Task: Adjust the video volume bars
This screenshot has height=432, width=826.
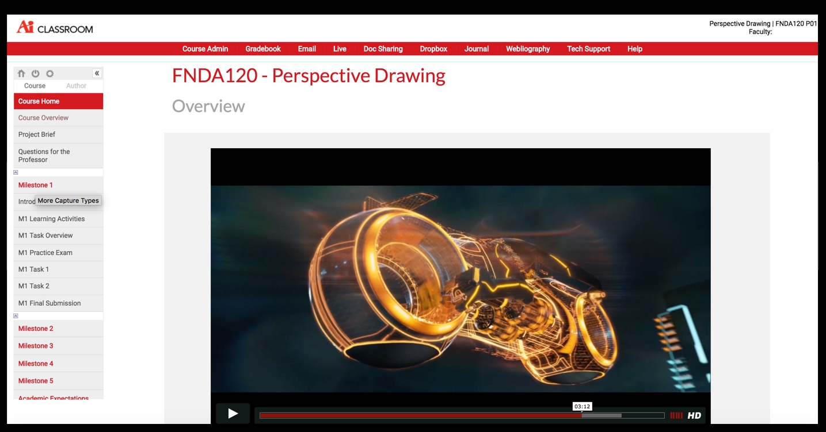Action: click(x=676, y=415)
